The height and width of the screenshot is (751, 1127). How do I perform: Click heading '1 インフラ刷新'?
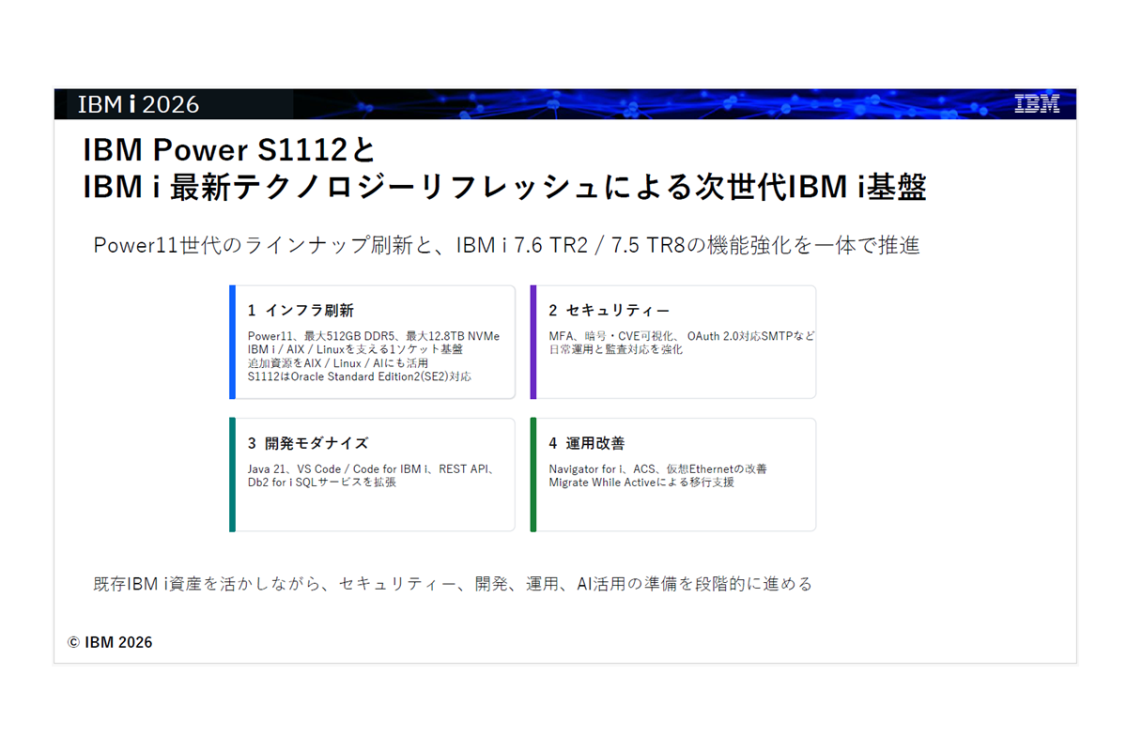point(301,311)
